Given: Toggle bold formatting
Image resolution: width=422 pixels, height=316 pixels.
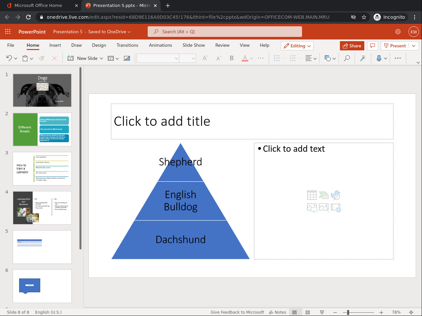Looking at the screenshot, I should click(x=232, y=58).
